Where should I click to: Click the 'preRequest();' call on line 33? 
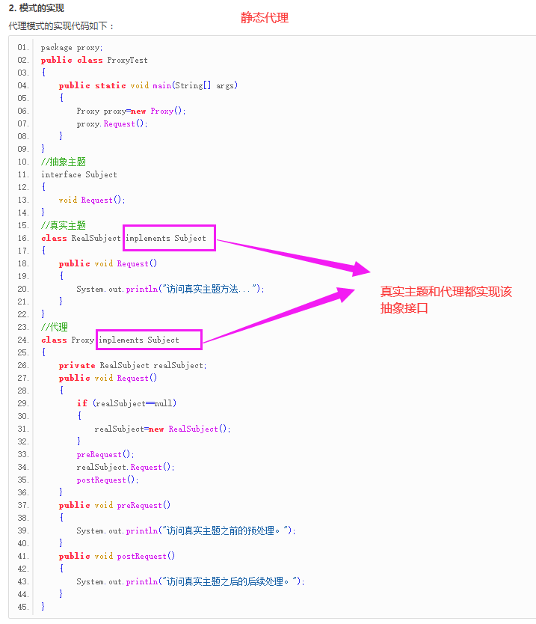pyautogui.click(x=105, y=454)
